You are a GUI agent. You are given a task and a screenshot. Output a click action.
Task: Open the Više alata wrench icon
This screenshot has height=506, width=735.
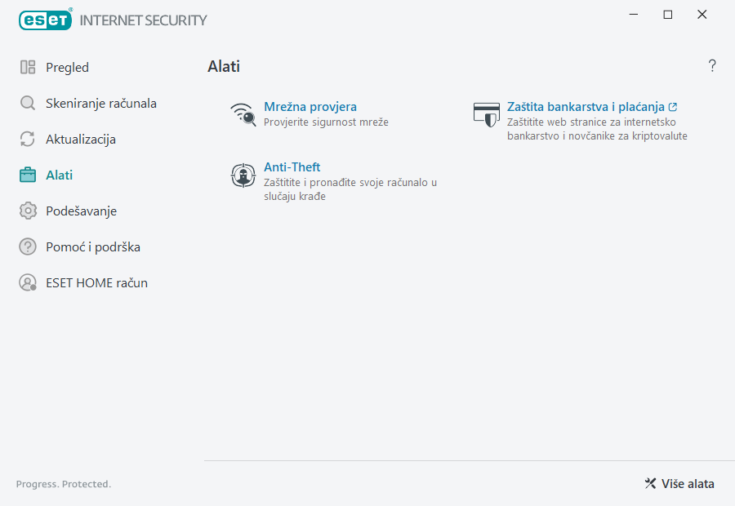[x=651, y=483]
